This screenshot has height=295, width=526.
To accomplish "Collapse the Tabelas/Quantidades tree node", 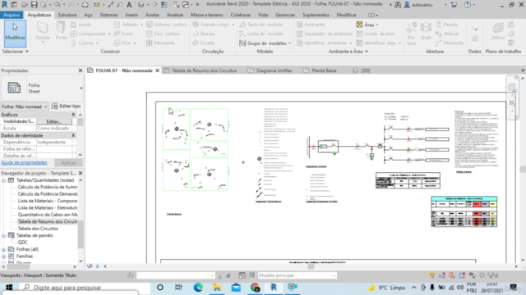I will [3, 180].
